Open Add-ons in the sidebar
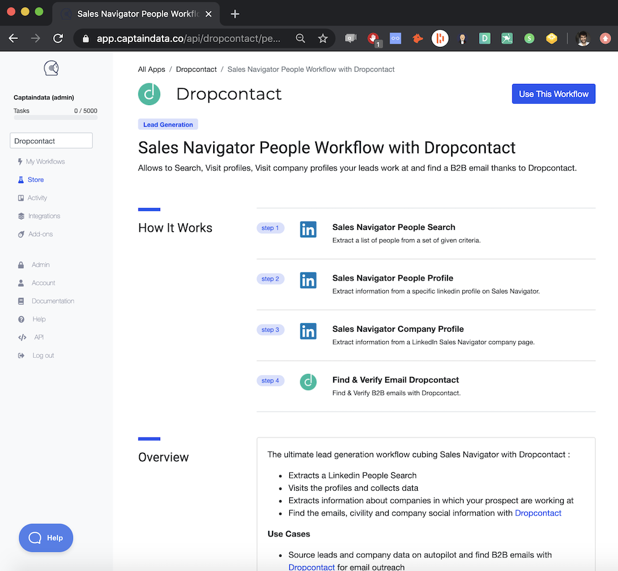 35,234
